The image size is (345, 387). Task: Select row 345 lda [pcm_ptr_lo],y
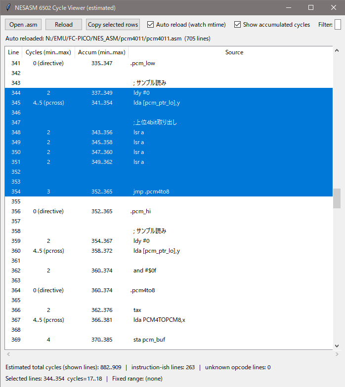pyautogui.click(x=169, y=103)
